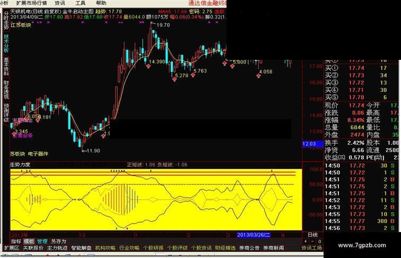Click red arrow beside 14.390 label
The height and width of the screenshot is (258, 401).
[149, 66]
